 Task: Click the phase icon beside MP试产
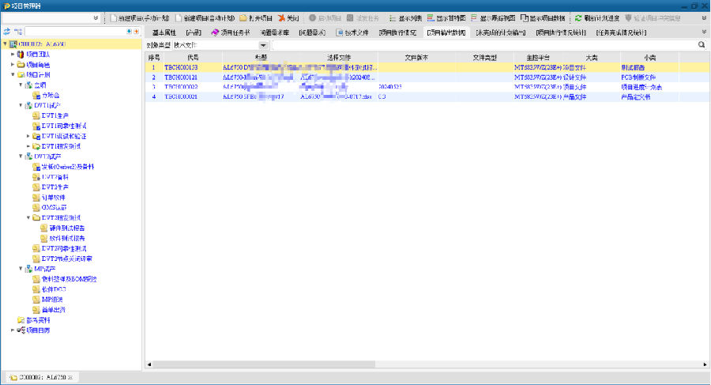click(28, 269)
